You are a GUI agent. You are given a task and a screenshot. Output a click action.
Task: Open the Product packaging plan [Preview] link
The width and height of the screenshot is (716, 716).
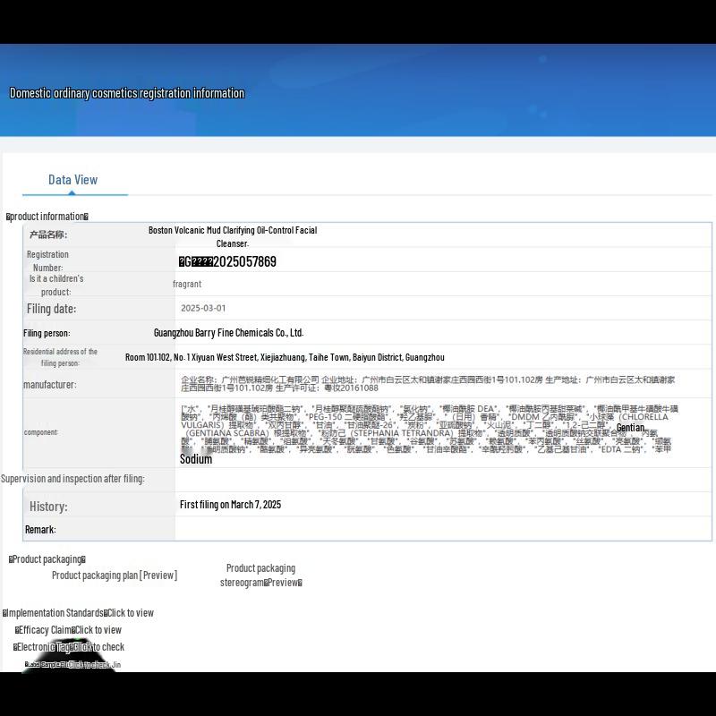coord(115,575)
